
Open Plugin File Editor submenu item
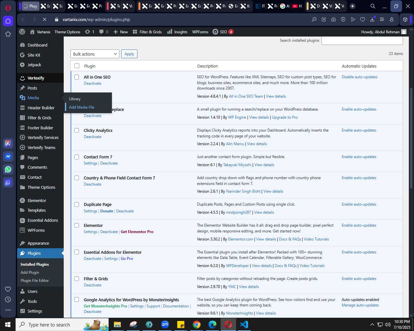[x=35, y=280]
